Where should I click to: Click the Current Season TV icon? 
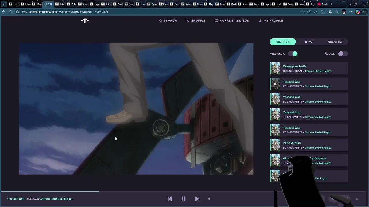[x=216, y=21]
